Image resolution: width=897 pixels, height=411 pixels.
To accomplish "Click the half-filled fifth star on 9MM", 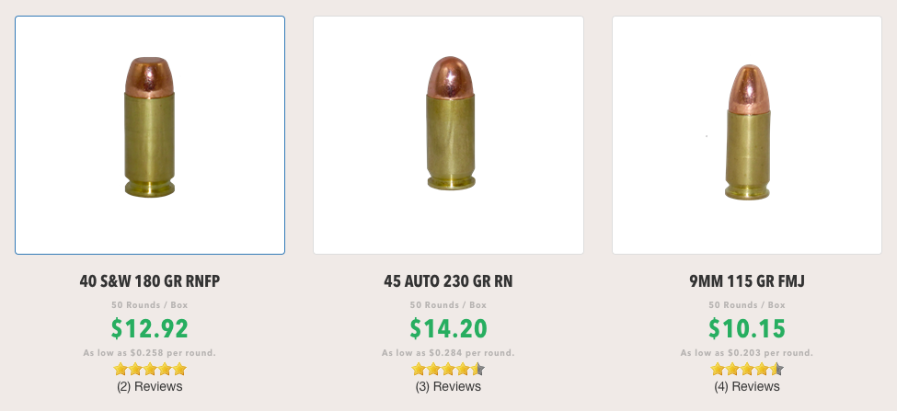I will [776, 369].
